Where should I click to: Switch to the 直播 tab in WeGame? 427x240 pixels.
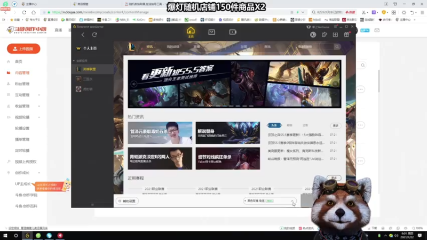click(196, 47)
